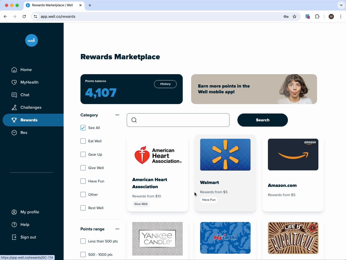Click the Sign out arrow icon
This screenshot has height=260, width=346.
click(14, 237)
